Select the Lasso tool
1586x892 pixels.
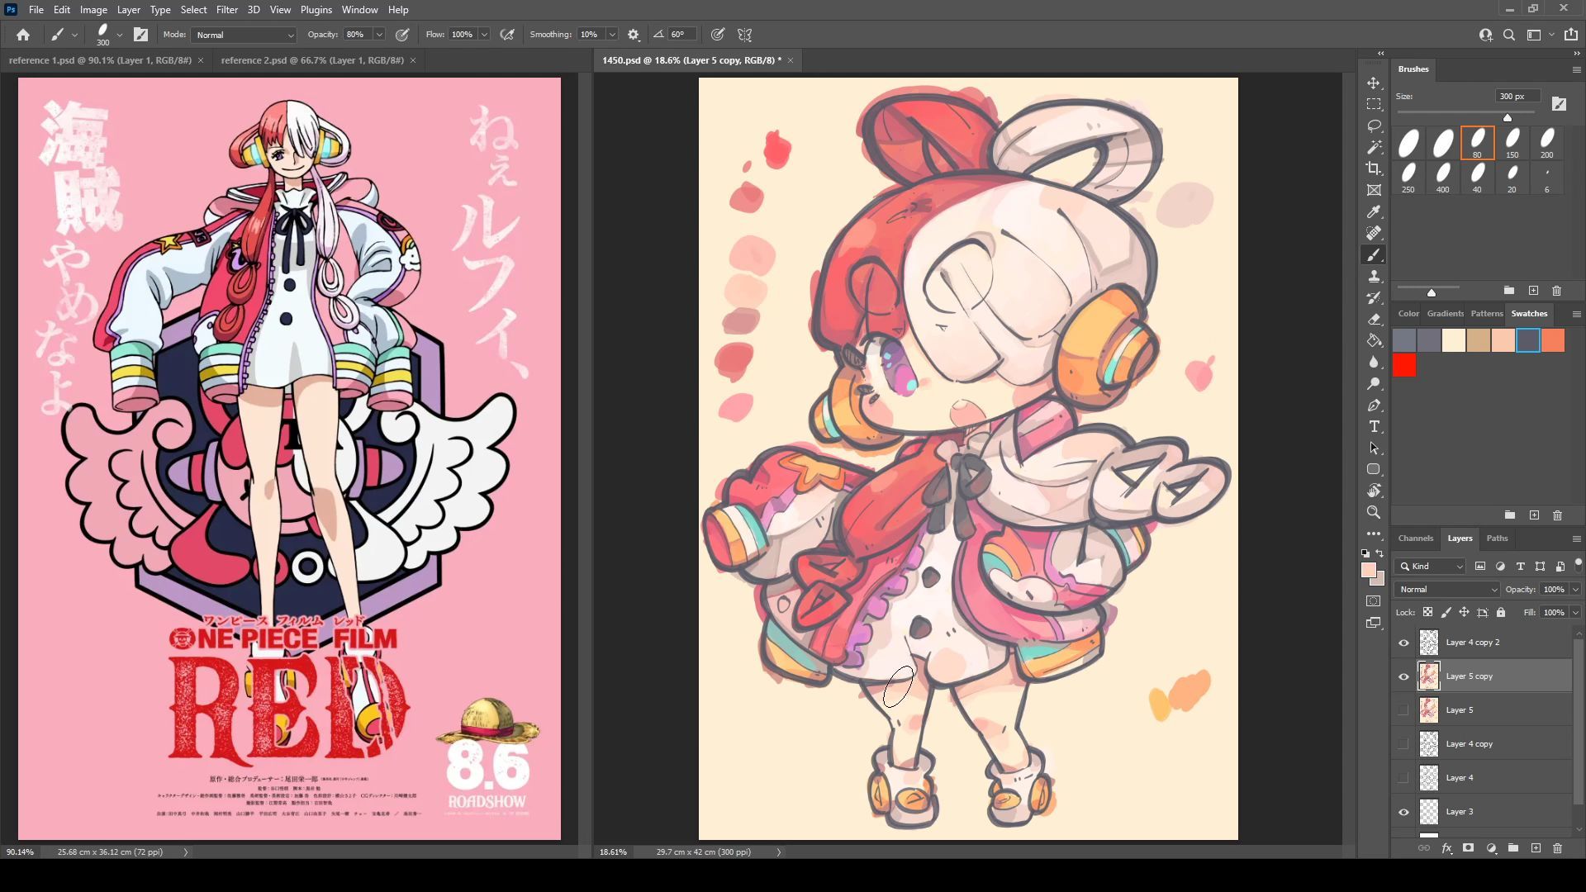click(x=1374, y=126)
